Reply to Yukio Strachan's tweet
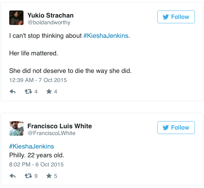The height and width of the screenshot is (188, 204). (13, 91)
